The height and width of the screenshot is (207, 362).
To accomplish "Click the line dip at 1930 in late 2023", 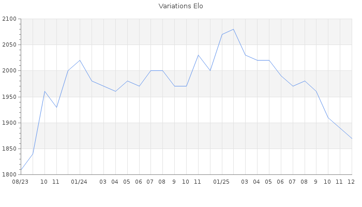I will (56, 107).
